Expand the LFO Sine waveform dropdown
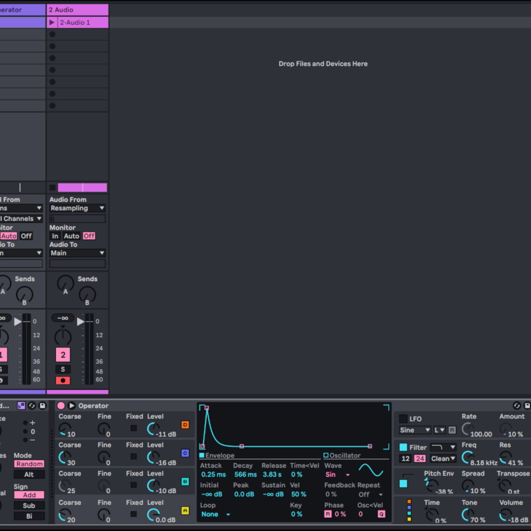 coord(415,430)
